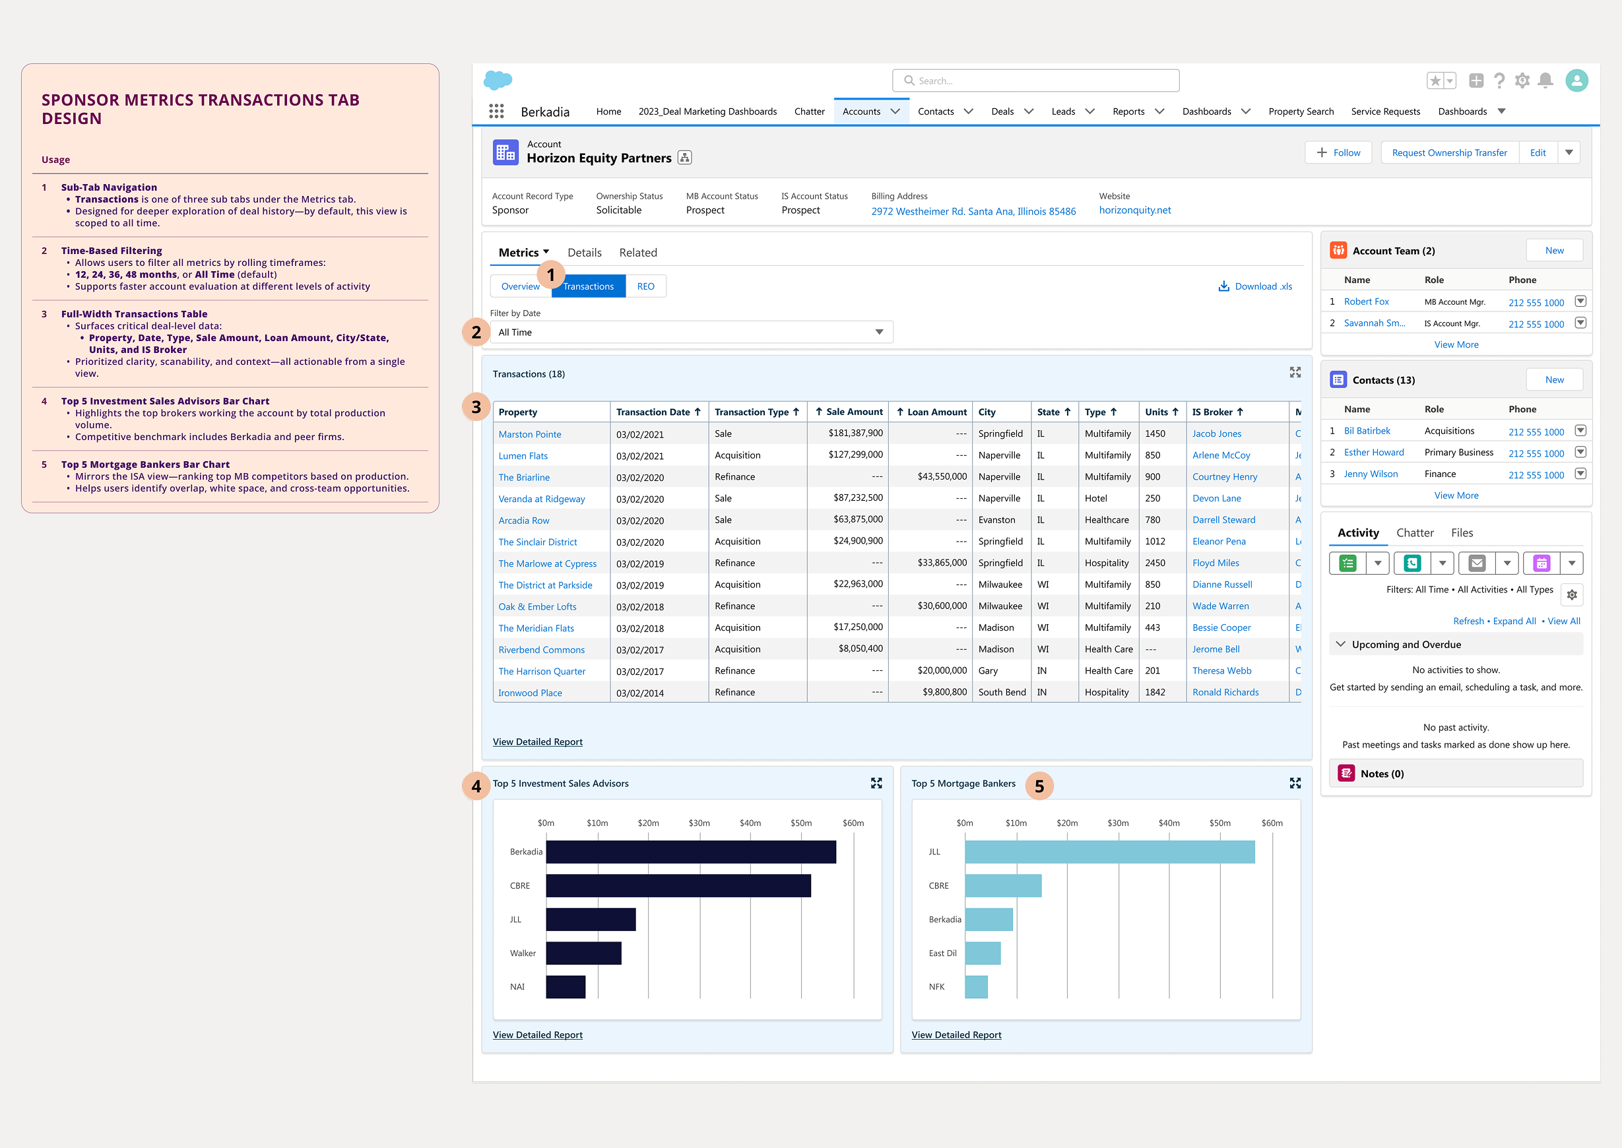Open the Marston Pointe property link
This screenshot has height=1148, width=1622.
[x=530, y=434]
